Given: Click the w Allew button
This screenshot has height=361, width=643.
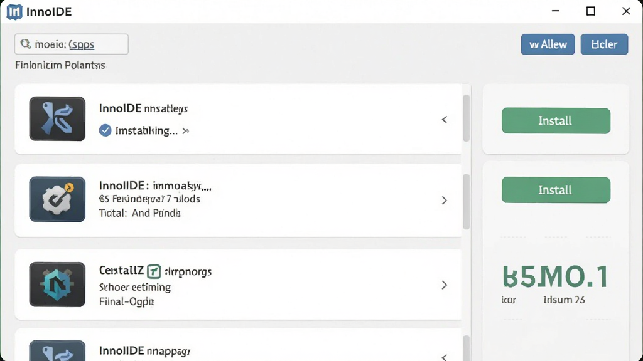Looking at the screenshot, I should (548, 44).
